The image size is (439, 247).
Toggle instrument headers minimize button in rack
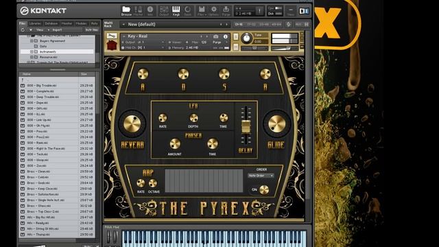tap(307, 25)
